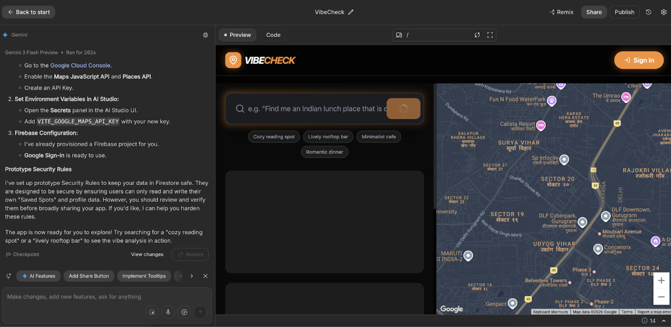Image resolution: width=671 pixels, height=327 pixels.
Task: Zoom in on the map
Action: [661, 280]
